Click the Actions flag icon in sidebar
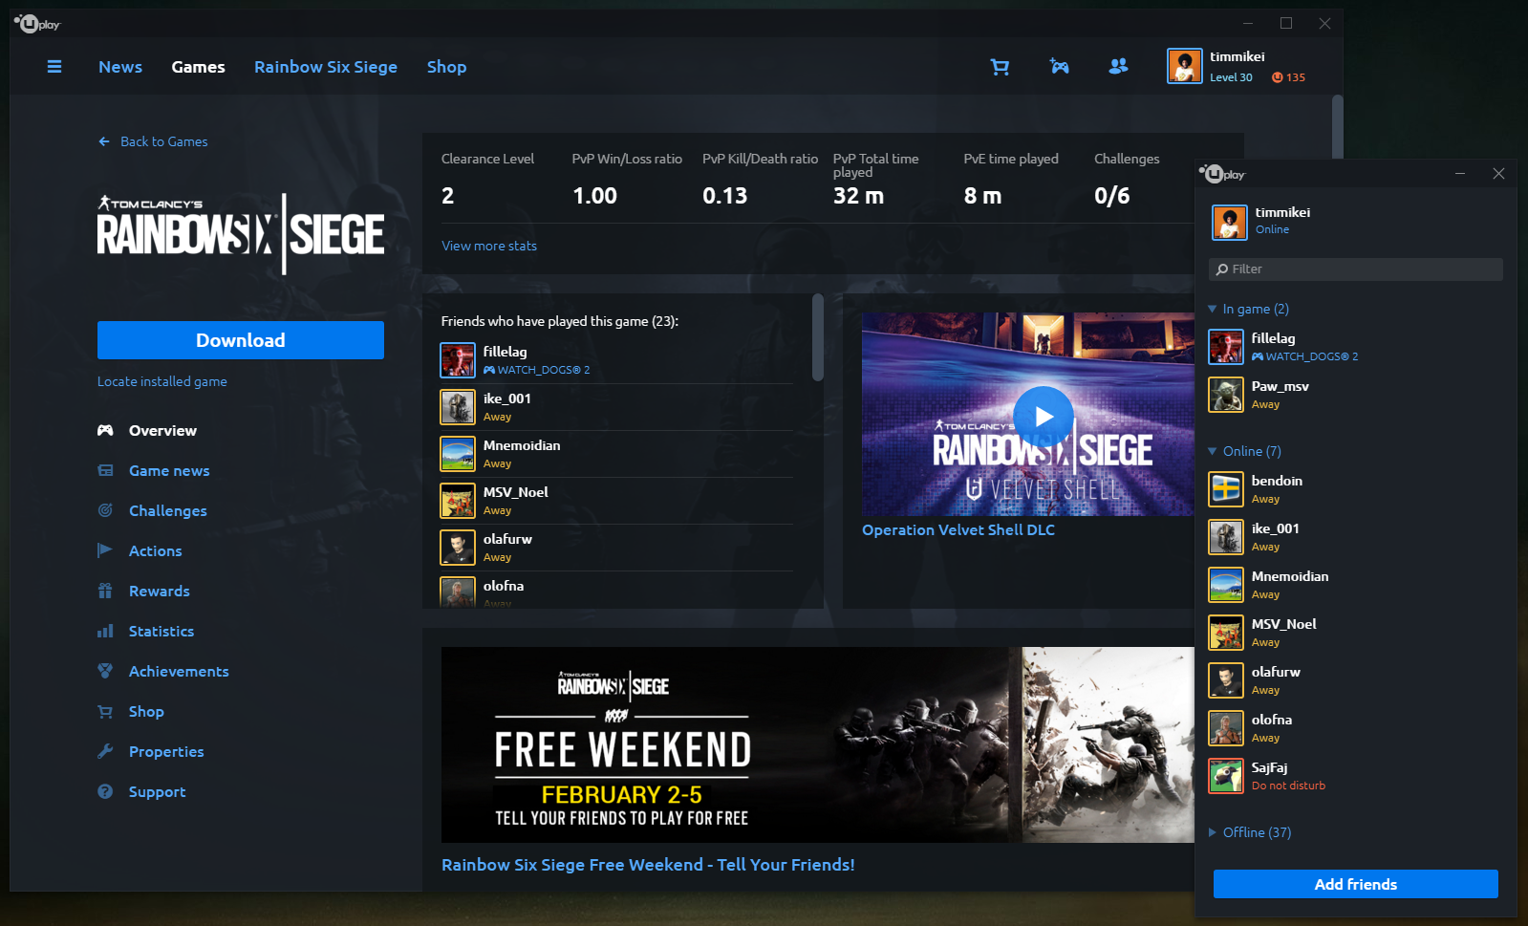 105,550
